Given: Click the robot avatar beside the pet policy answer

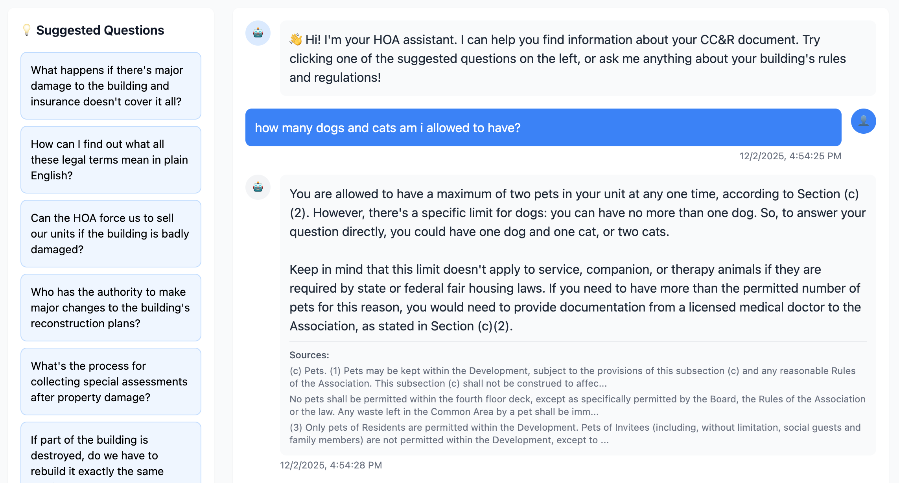Looking at the screenshot, I should (x=258, y=188).
